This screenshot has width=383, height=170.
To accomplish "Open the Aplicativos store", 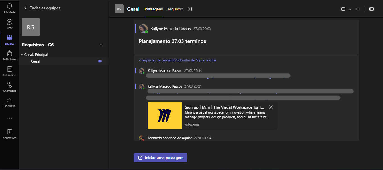I will 9,134.
